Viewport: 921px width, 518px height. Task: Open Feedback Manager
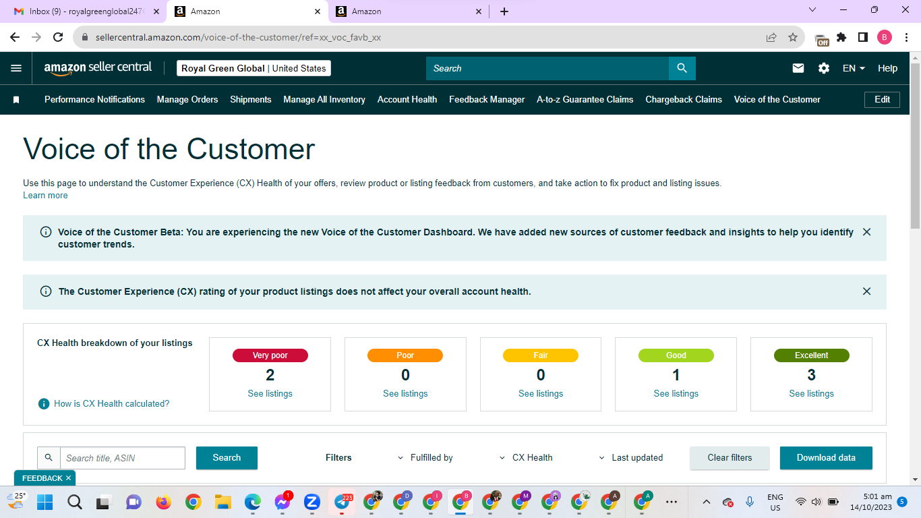pyautogui.click(x=487, y=100)
